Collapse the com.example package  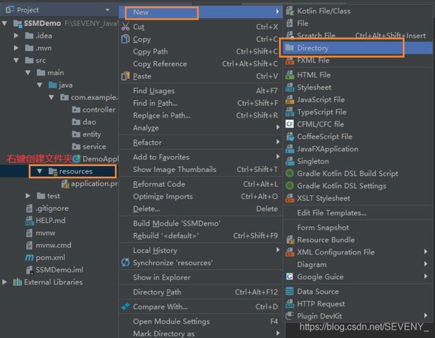52,98
